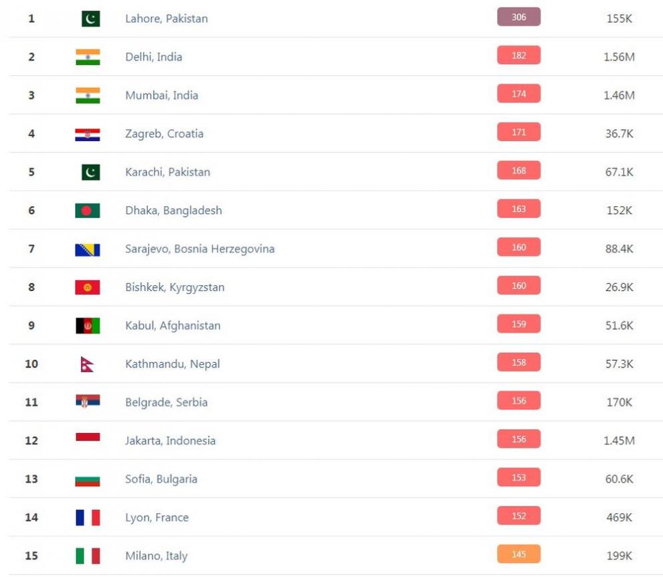Click the Bangladesh flag beside Dhaka
Viewport: 663px width, 577px height.
click(x=88, y=211)
